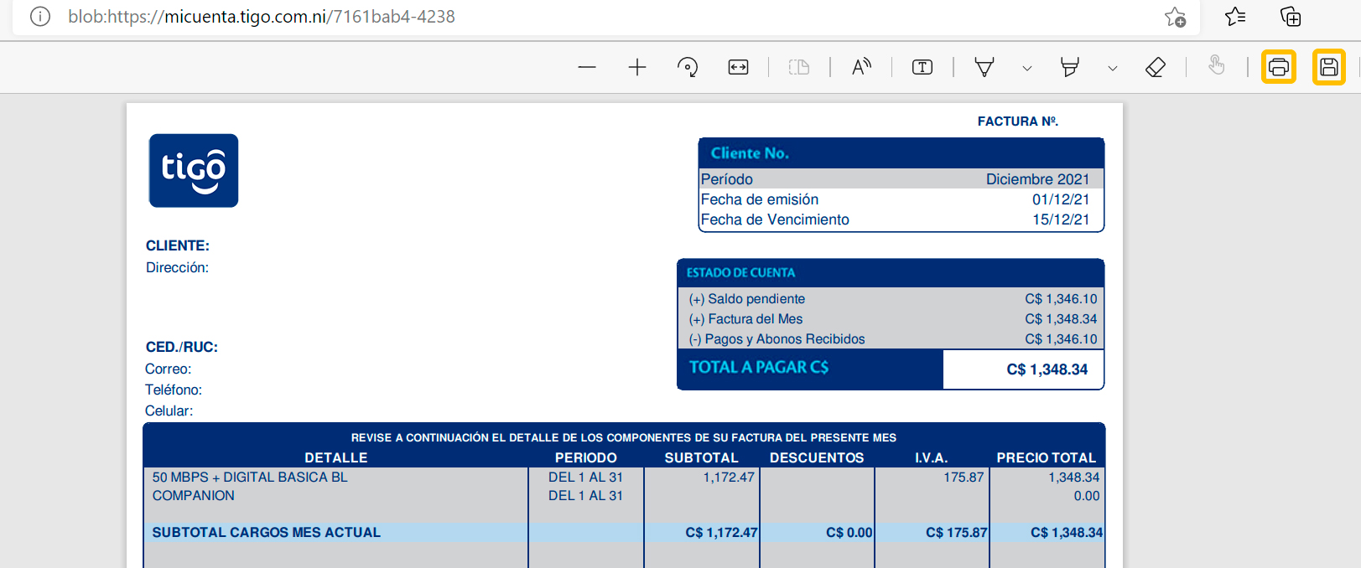
Task: Select the emission date '01/12/21'
Action: pyautogui.click(x=1061, y=199)
